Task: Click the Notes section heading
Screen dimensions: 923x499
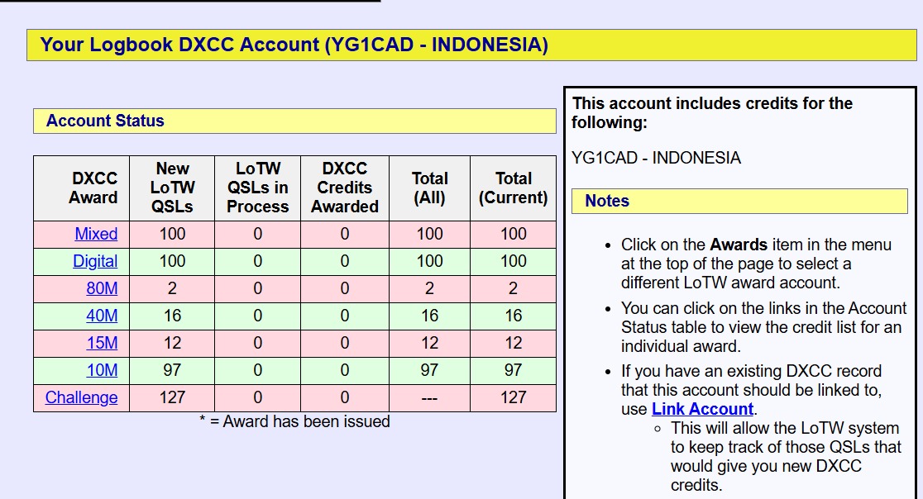Action: click(607, 201)
